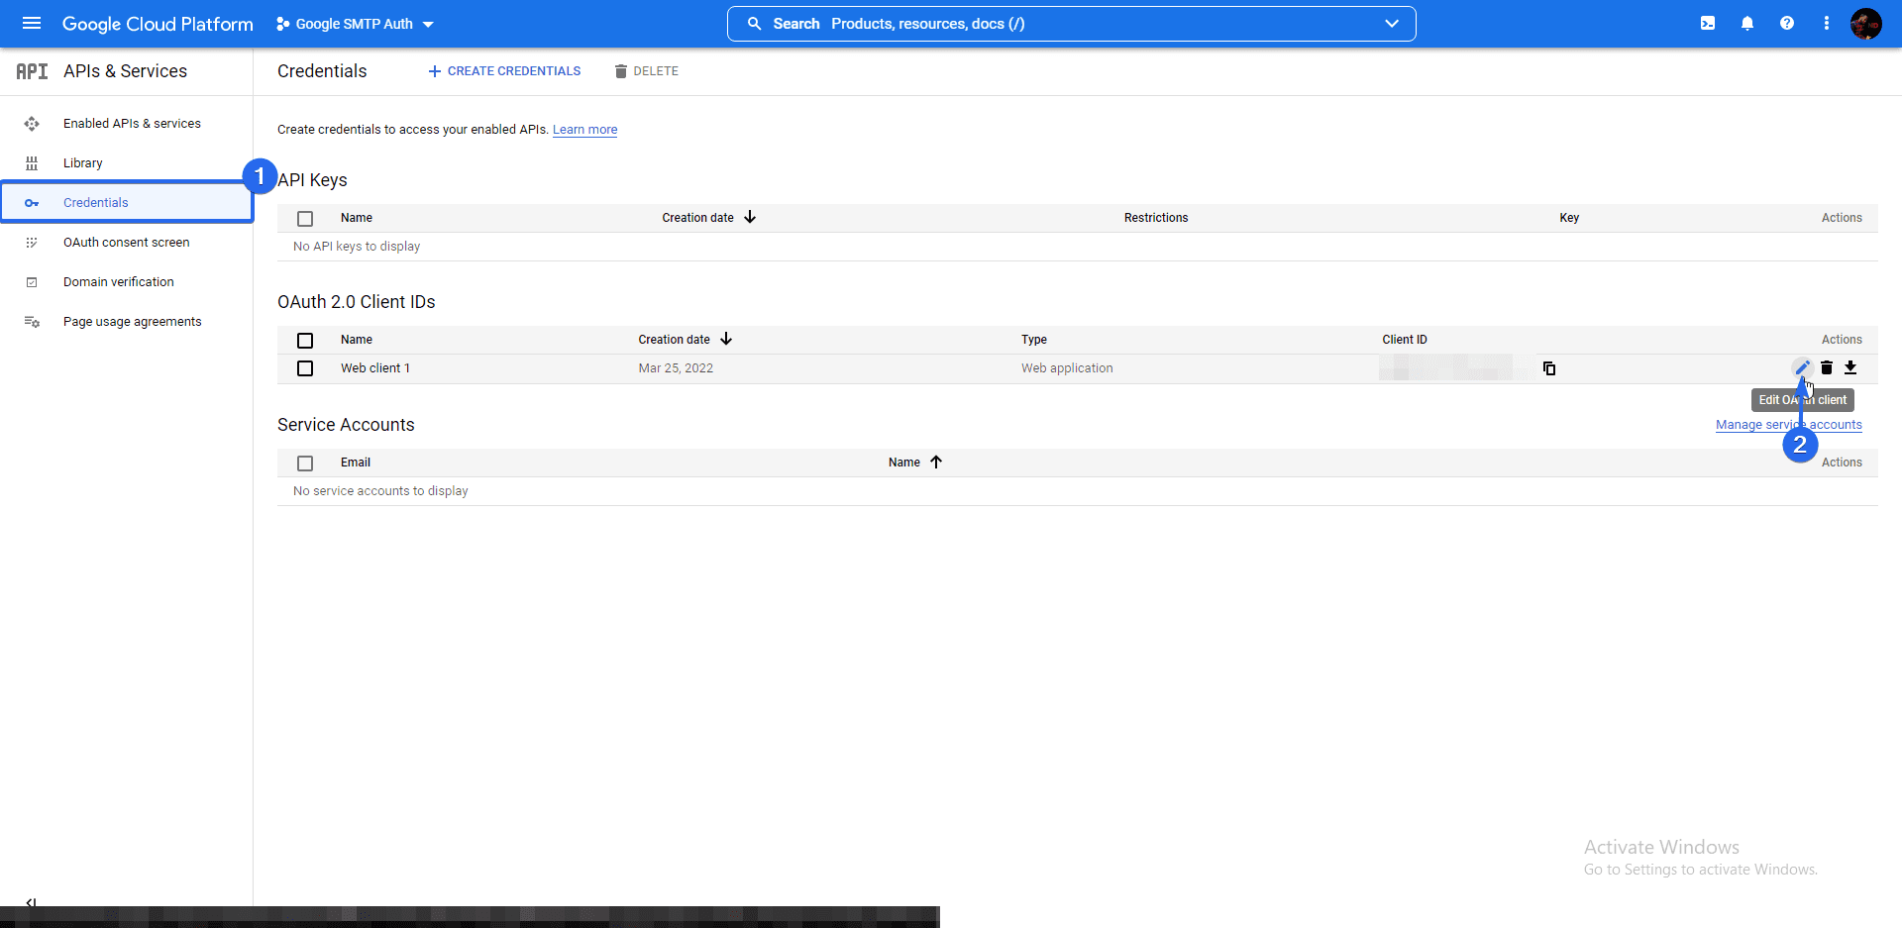Viewport: 1902px width, 928px height.
Task: Click the OAuth consent screen icon
Action: [x=32, y=243]
